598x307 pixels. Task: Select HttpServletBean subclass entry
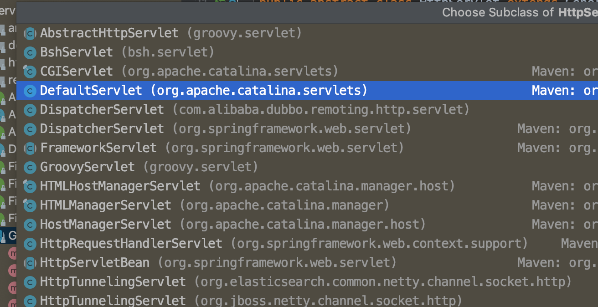coord(307,263)
